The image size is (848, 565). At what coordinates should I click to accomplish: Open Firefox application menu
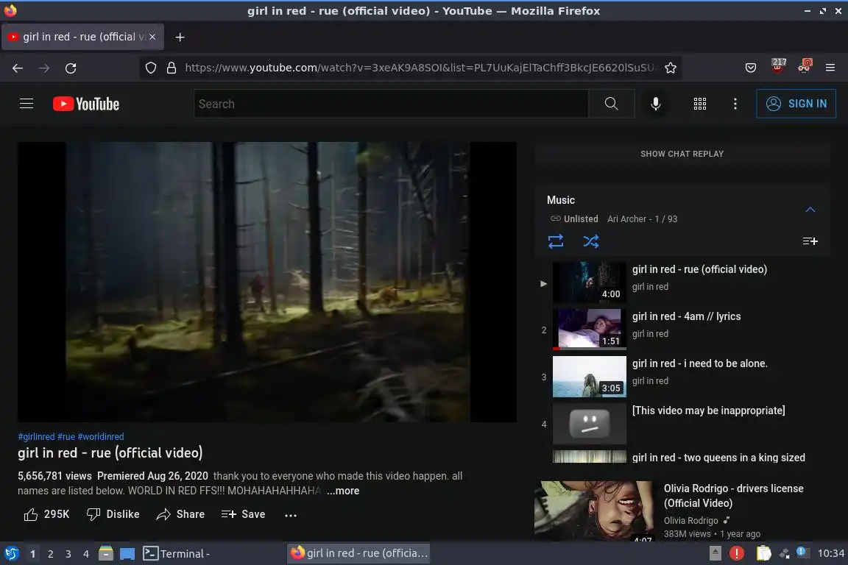830,68
